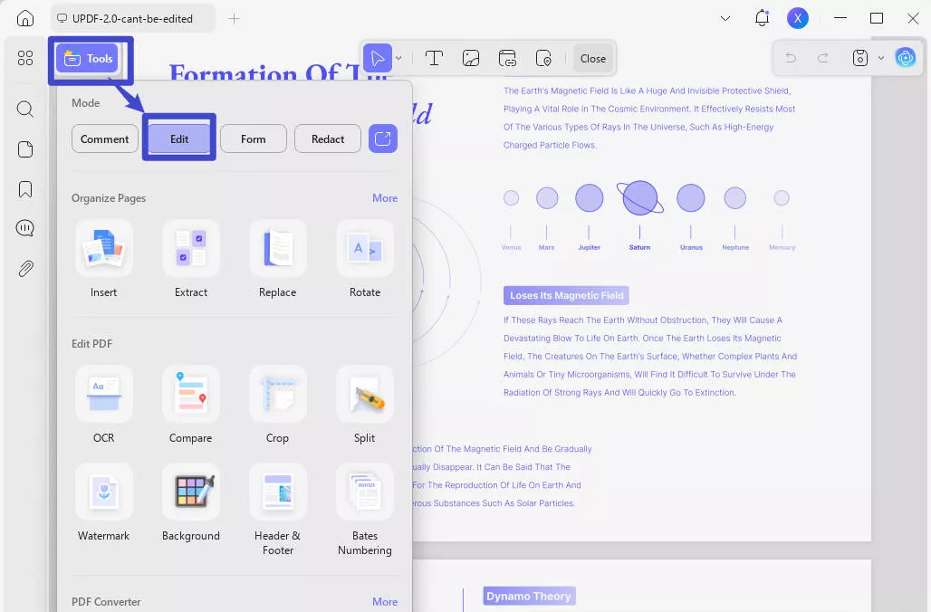Open the image insertion tool in the toolbar
This screenshot has height=612, width=931.
(x=471, y=57)
